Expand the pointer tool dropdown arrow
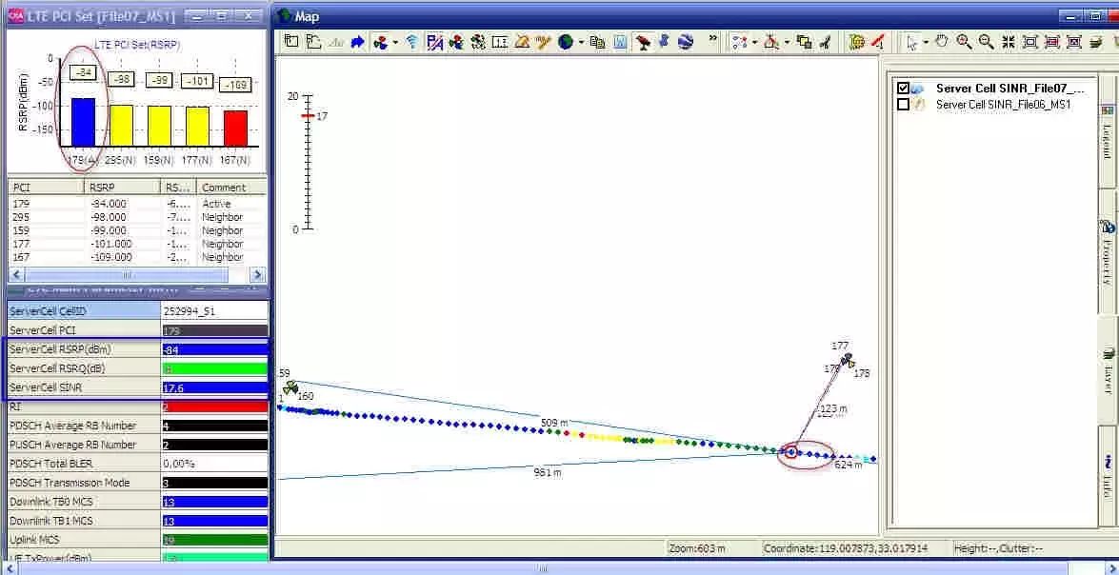The image size is (1119, 575). (x=925, y=42)
